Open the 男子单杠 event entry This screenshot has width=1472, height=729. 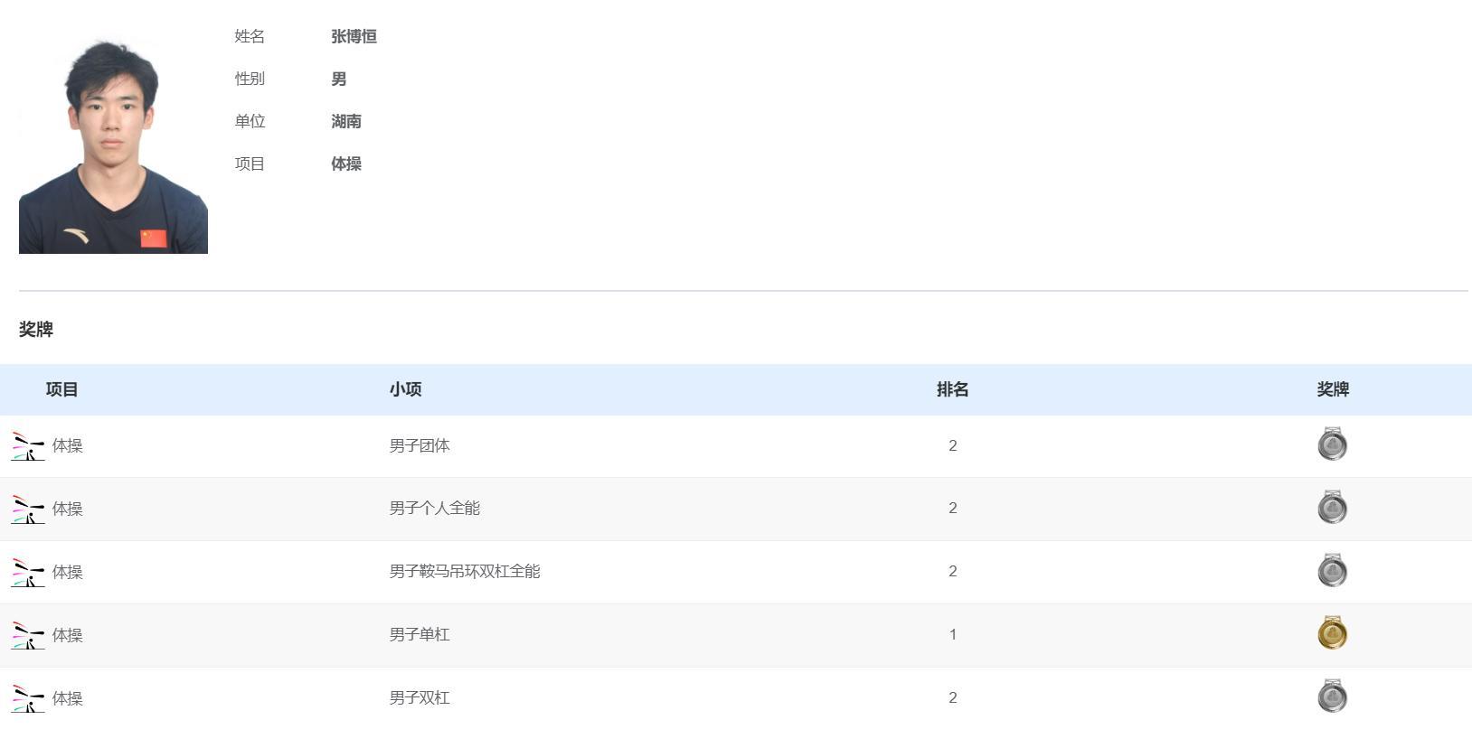tap(420, 634)
